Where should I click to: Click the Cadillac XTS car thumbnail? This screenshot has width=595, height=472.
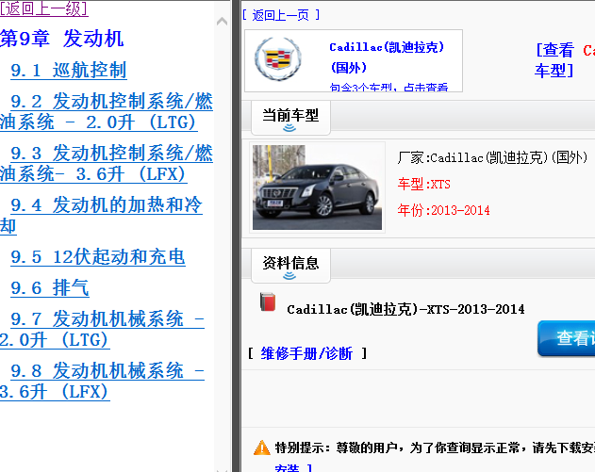point(317,187)
